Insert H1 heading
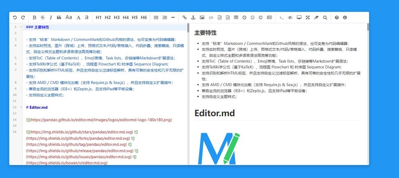399x178 pixels. (x=99, y=18)
